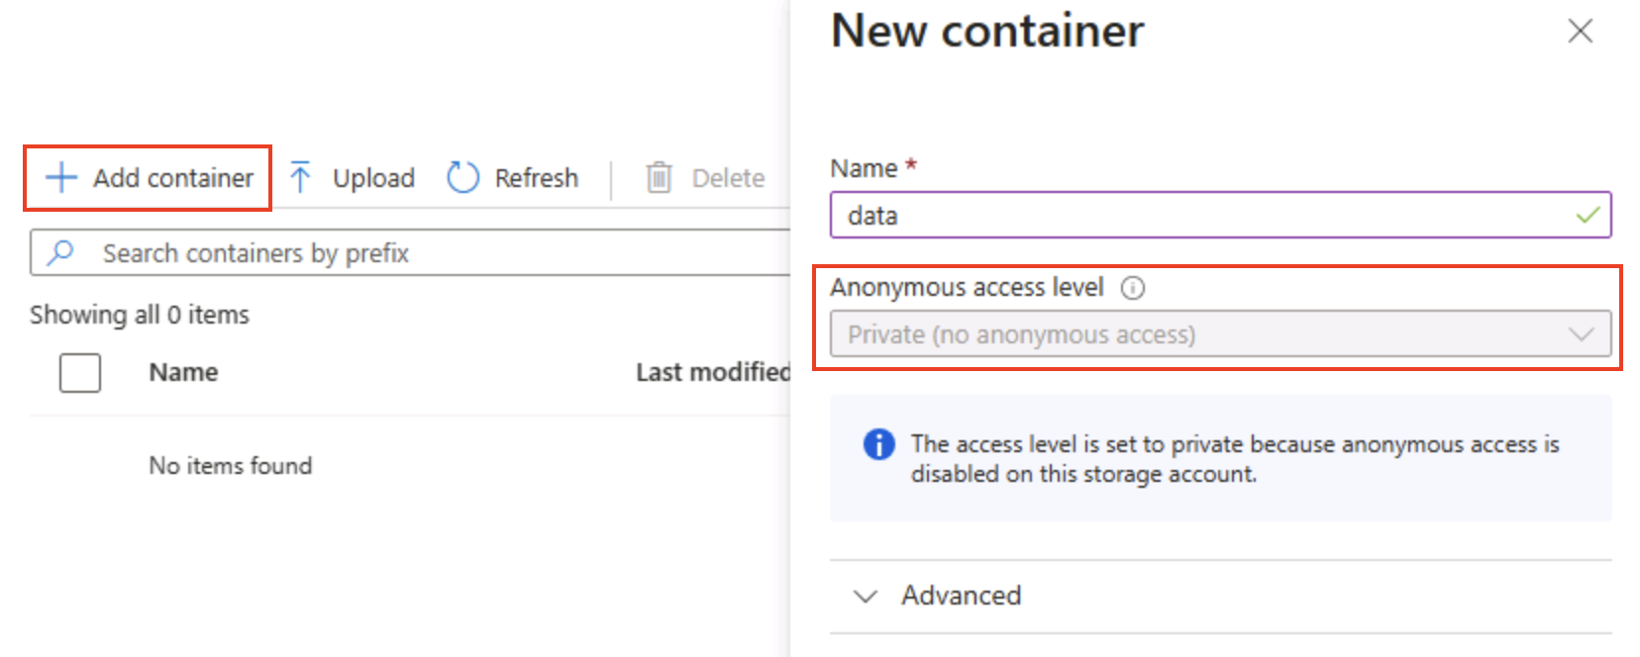Click the blue info icon in the notice banner
Image resolution: width=1640 pixels, height=657 pixels.
pos(877,445)
